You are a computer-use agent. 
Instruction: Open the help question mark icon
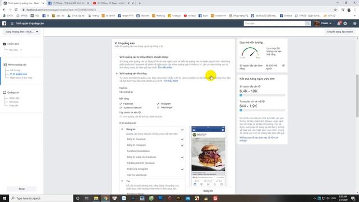click(x=355, y=24)
